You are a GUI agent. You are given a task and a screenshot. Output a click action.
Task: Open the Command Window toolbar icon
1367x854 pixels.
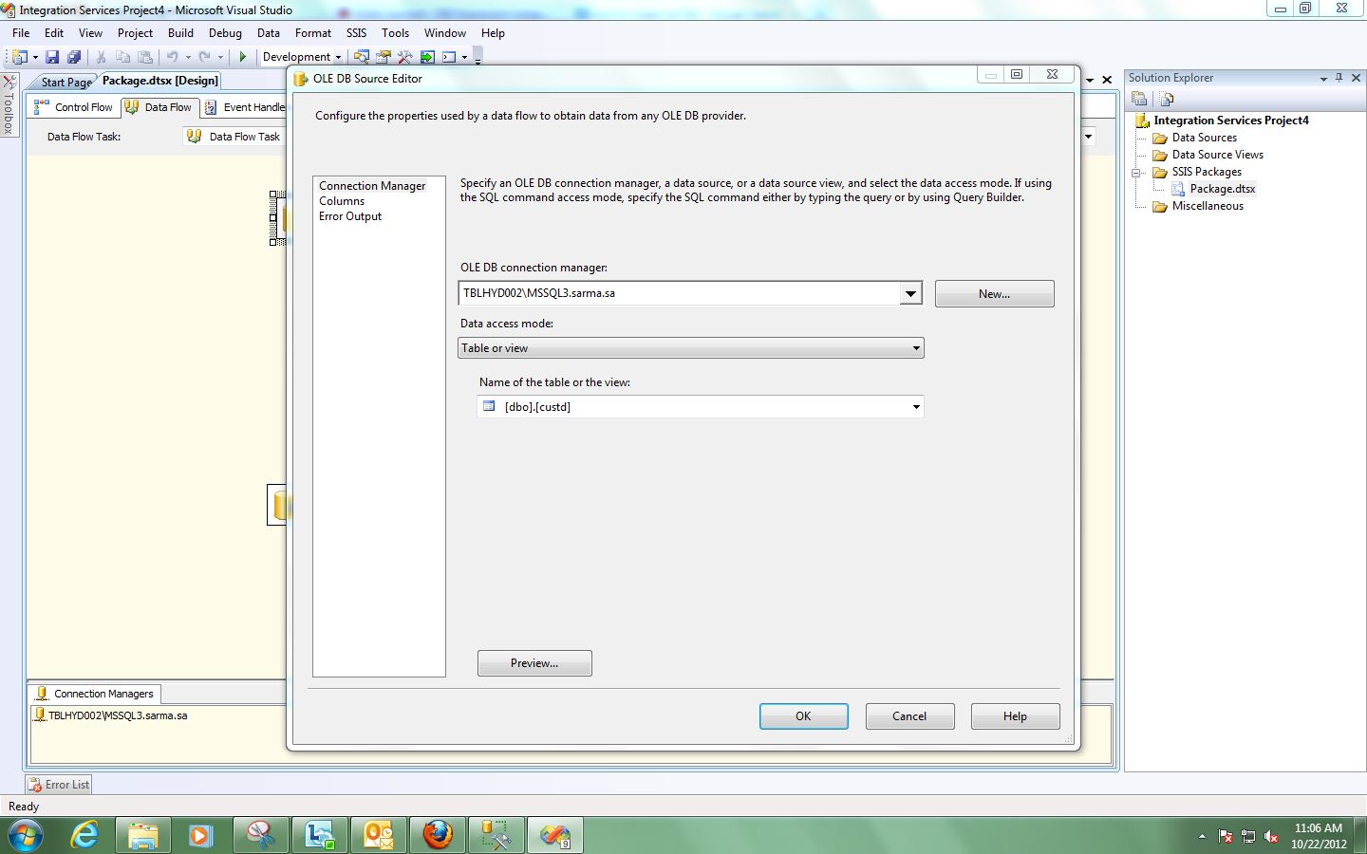(449, 57)
